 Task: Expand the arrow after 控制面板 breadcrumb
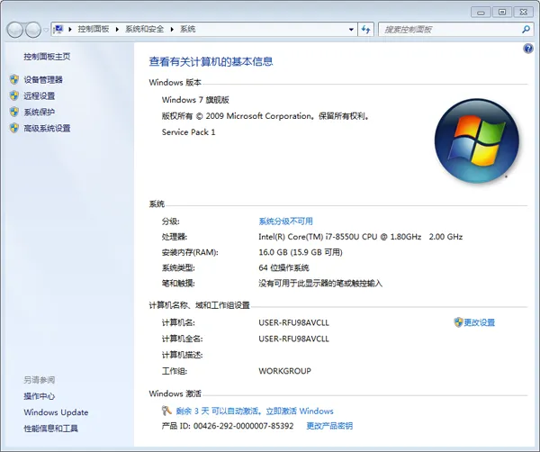pos(117,30)
